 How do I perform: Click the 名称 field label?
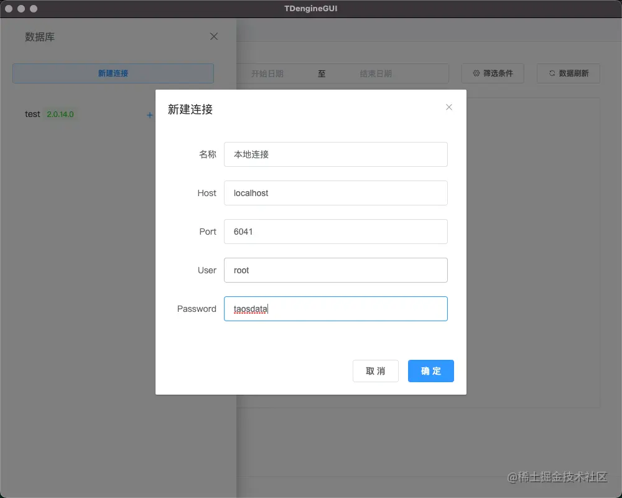(x=208, y=154)
